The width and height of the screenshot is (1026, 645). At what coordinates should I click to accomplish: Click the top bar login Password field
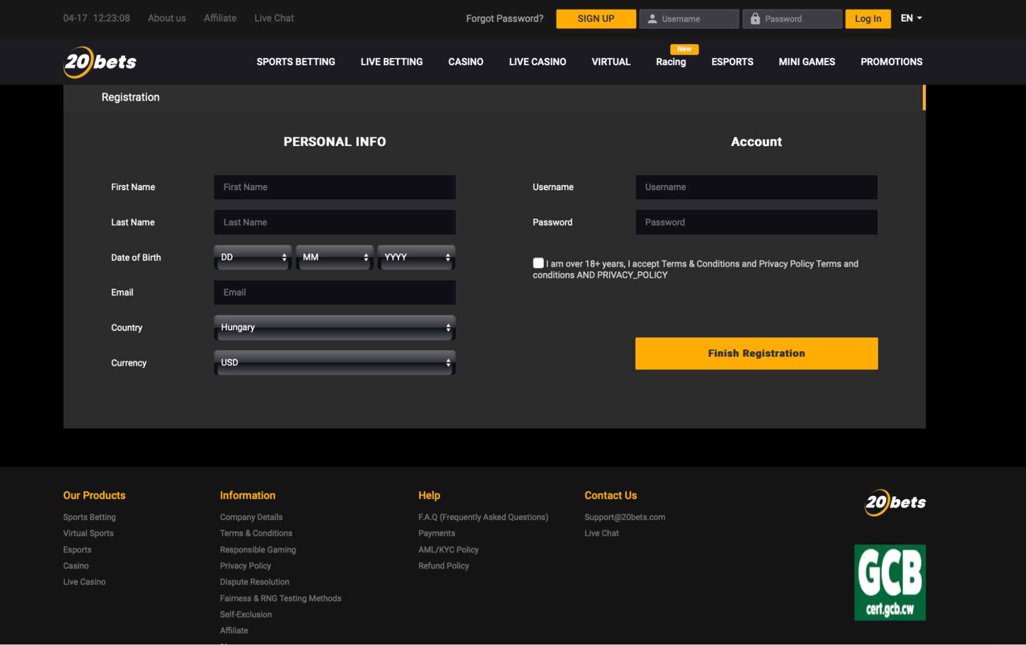(792, 19)
